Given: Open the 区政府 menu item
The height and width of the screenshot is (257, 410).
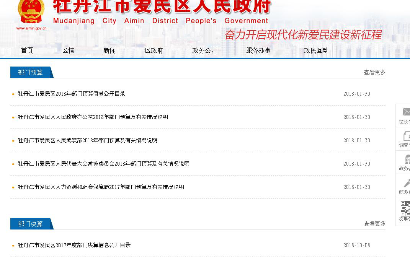Looking at the screenshot, I should 154,50.
